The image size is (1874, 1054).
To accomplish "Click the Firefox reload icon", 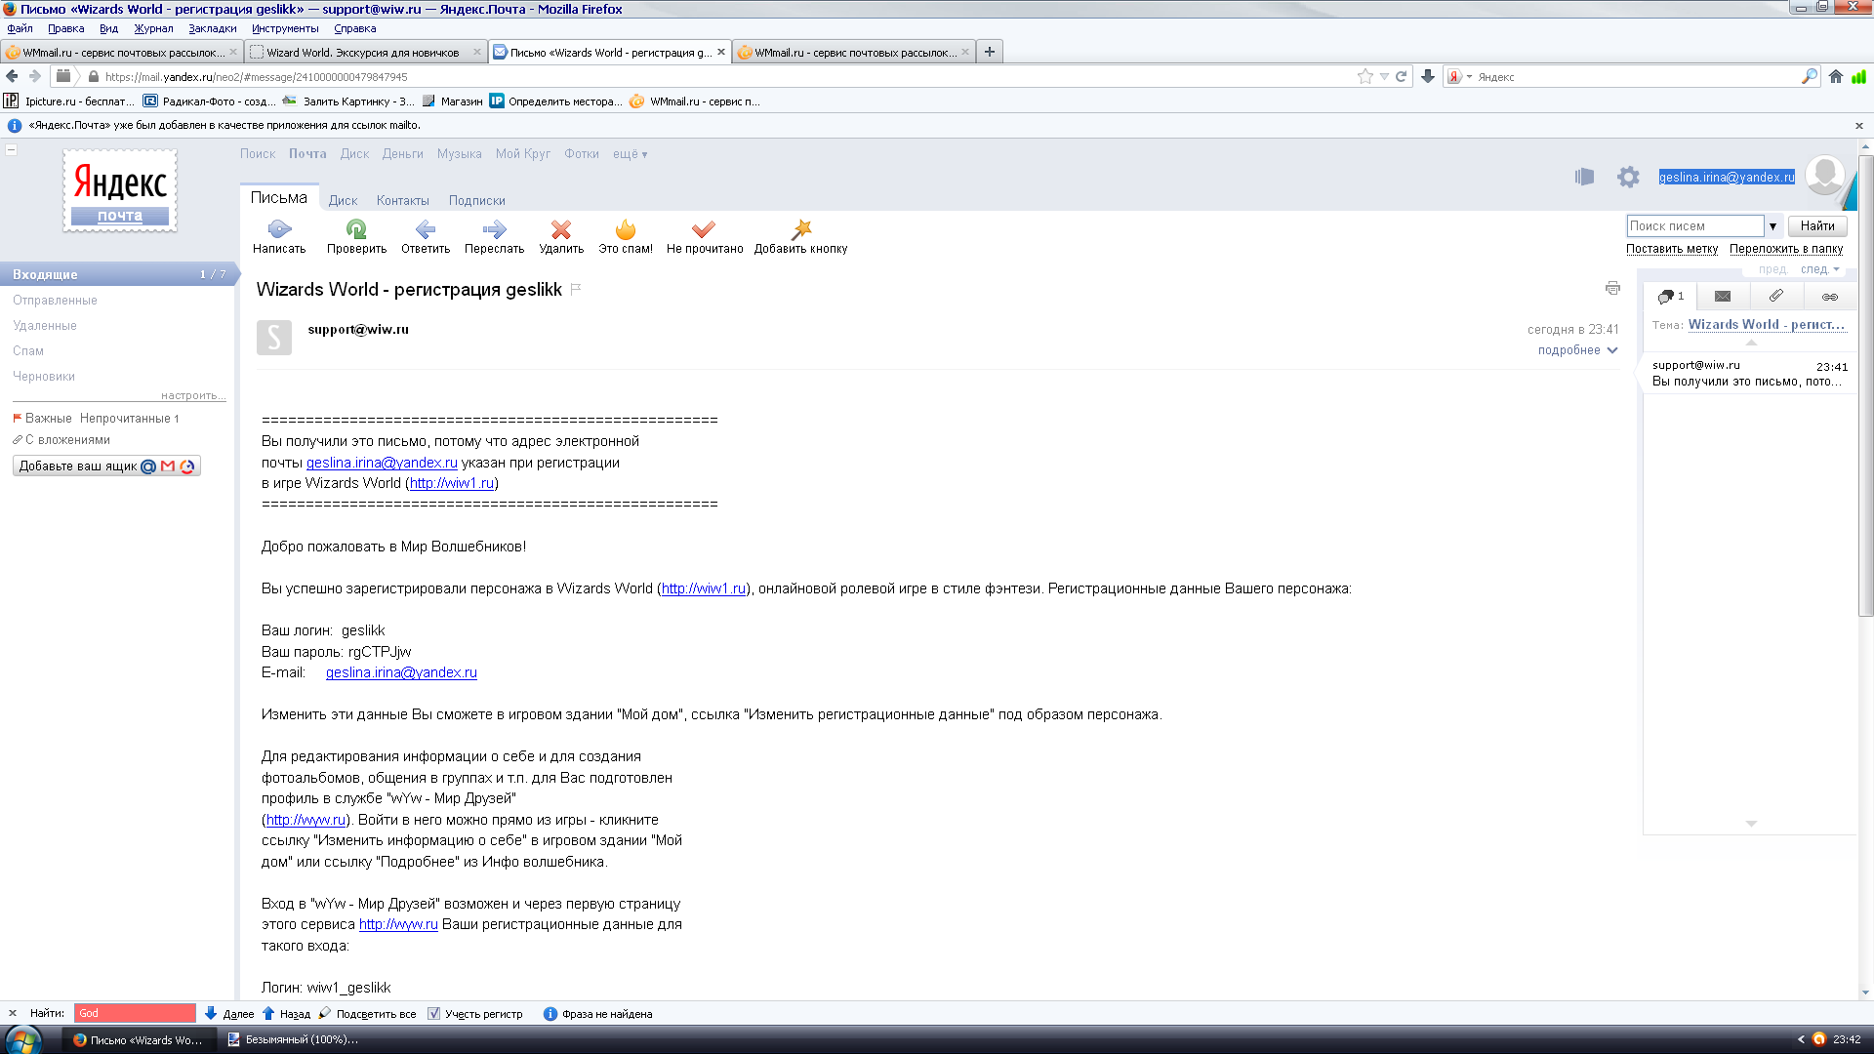I will point(1402,76).
